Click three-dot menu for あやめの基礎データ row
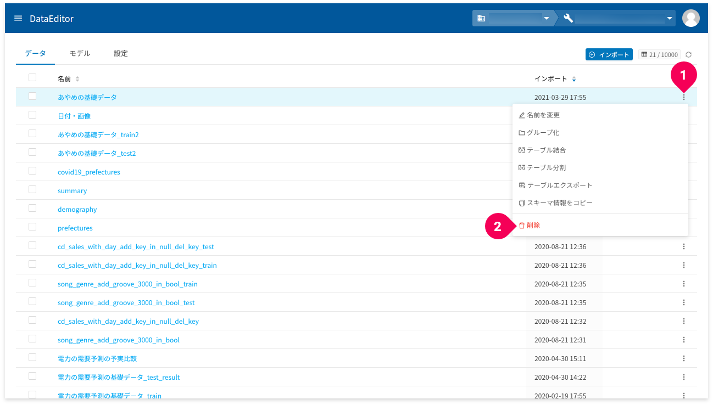The width and height of the screenshot is (713, 405). click(x=684, y=97)
